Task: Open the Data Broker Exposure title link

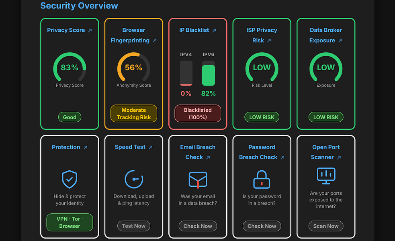Action: [326, 35]
